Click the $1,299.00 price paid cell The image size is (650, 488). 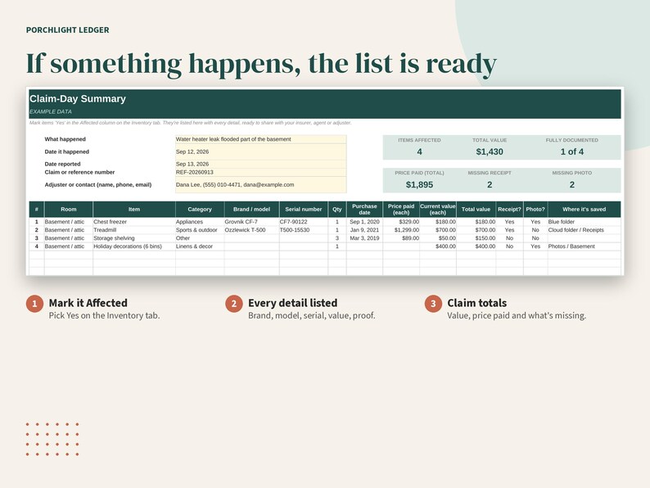point(401,230)
